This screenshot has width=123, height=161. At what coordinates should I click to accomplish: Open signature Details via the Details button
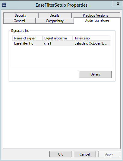[95, 74]
